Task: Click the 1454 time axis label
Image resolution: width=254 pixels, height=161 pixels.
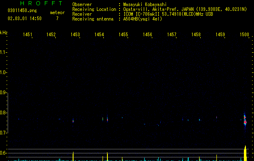Action: (x=99, y=35)
